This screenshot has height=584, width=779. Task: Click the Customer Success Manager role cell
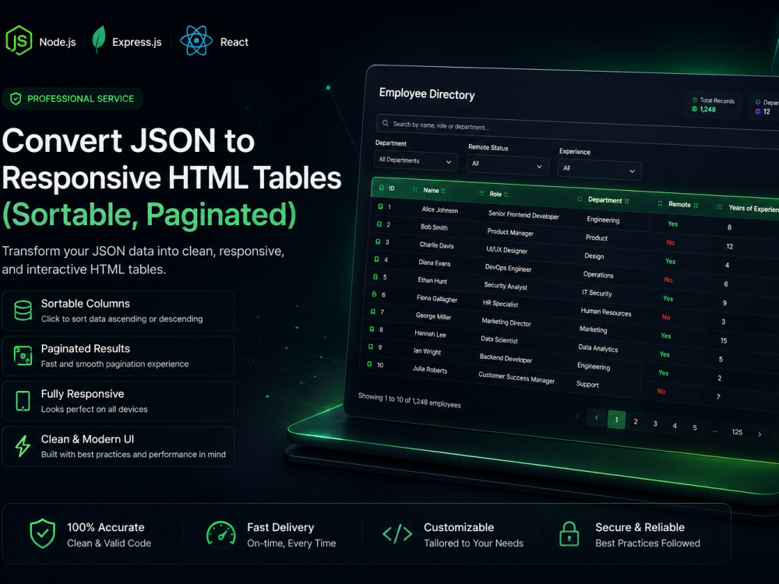pyautogui.click(x=516, y=378)
